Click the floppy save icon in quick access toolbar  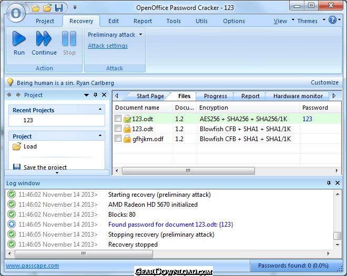pos(59,8)
